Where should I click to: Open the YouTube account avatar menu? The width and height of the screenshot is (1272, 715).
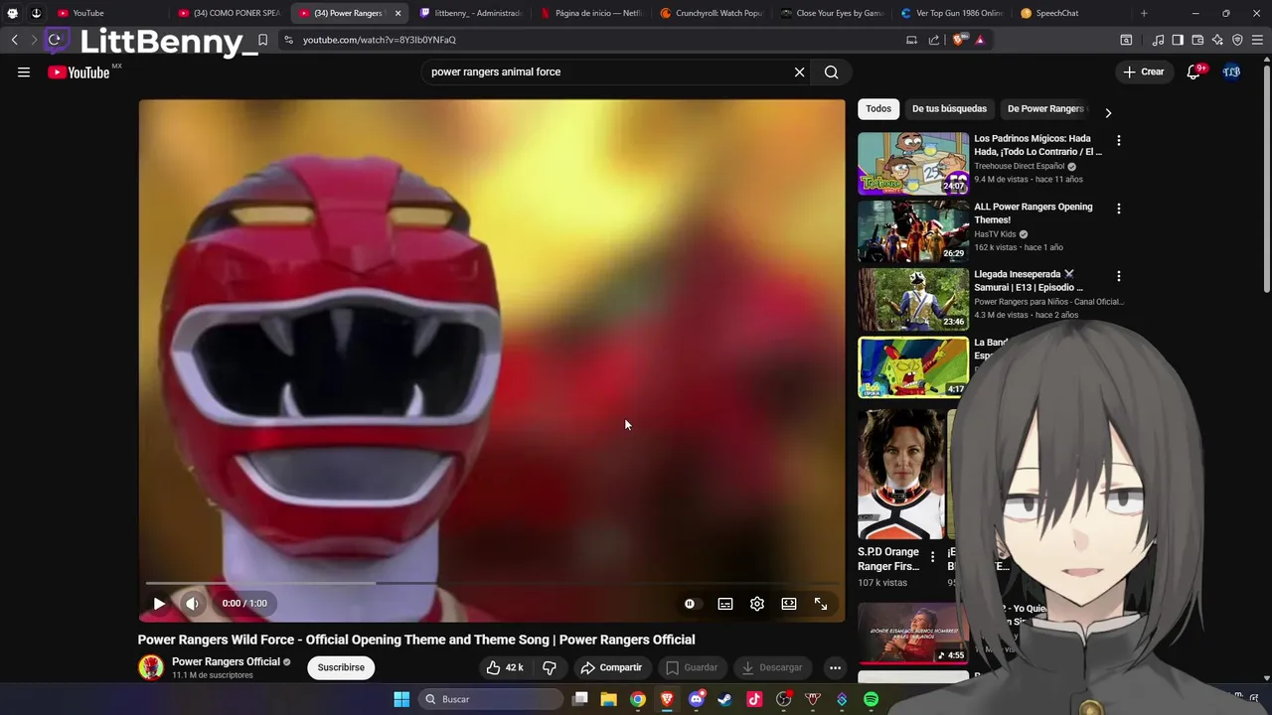[x=1231, y=71]
